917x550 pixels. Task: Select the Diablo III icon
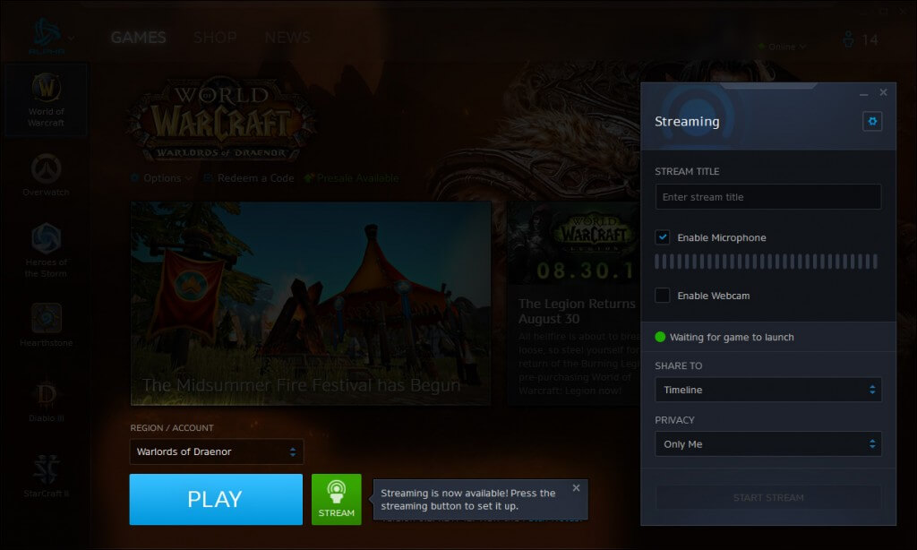46,400
